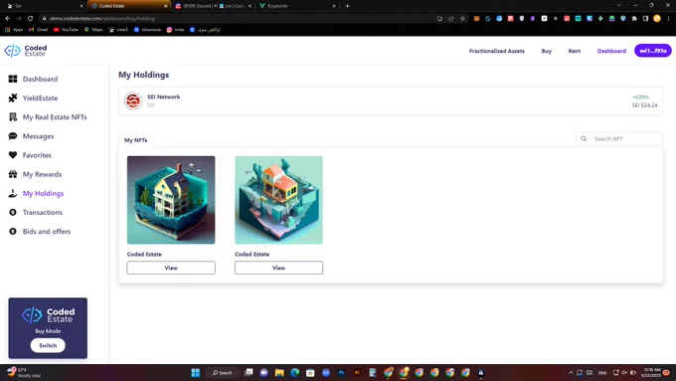The image size is (676, 381).
Task: Reload the page with the browser refresh button
Action: [x=30, y=18]
